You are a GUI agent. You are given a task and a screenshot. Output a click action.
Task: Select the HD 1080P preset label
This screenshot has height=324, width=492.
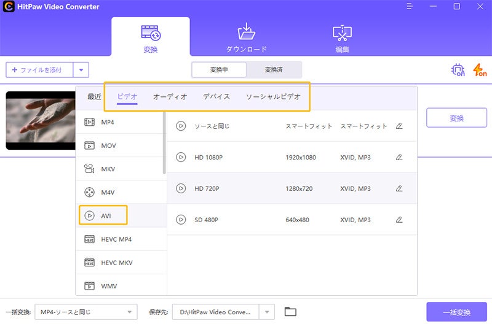[x=208, y=158]
